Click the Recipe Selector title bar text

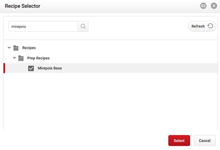pos(22,6)
